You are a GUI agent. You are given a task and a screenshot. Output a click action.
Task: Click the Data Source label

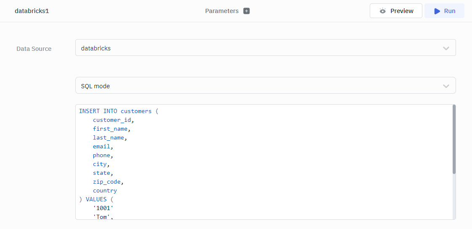(x=34, y=49)
